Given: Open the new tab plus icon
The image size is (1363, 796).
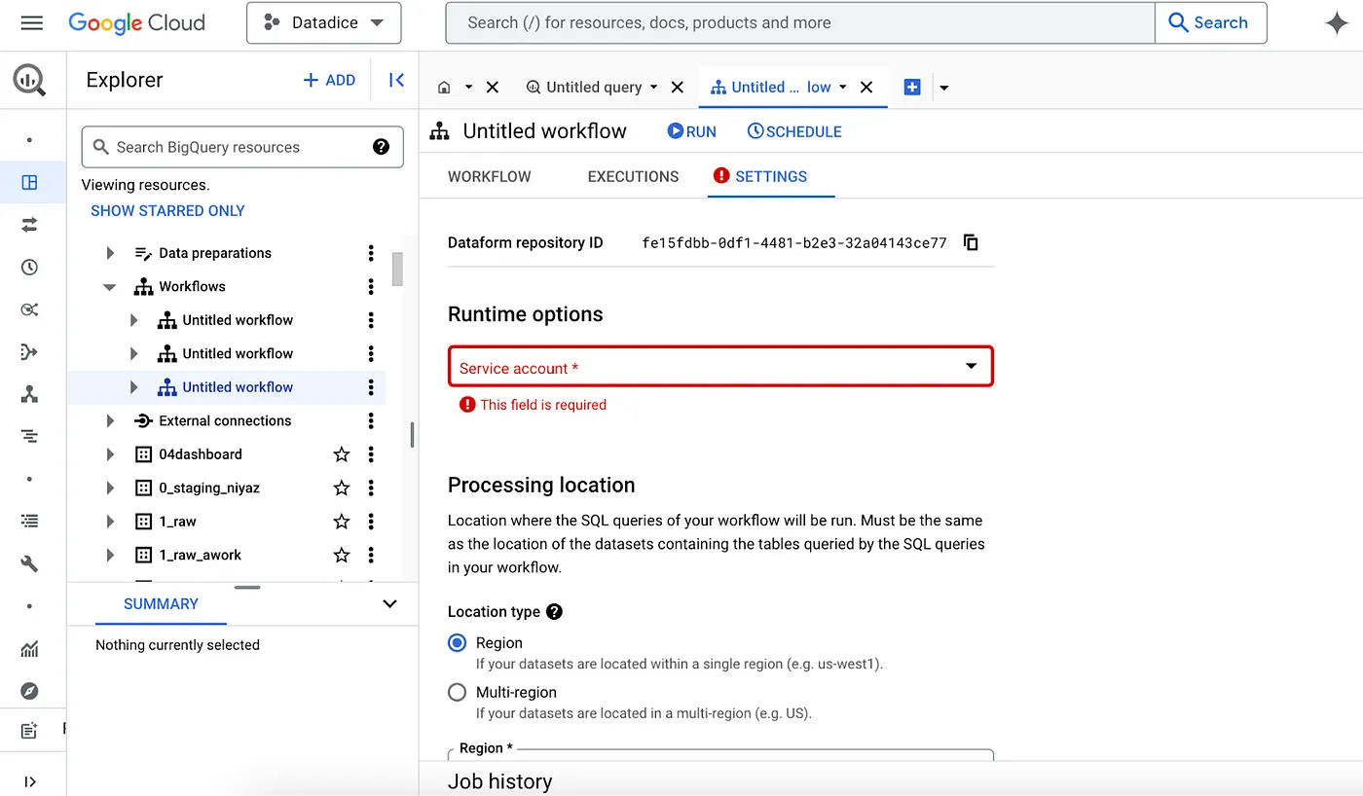Looking at the screenshot, I should pos(912,87).
